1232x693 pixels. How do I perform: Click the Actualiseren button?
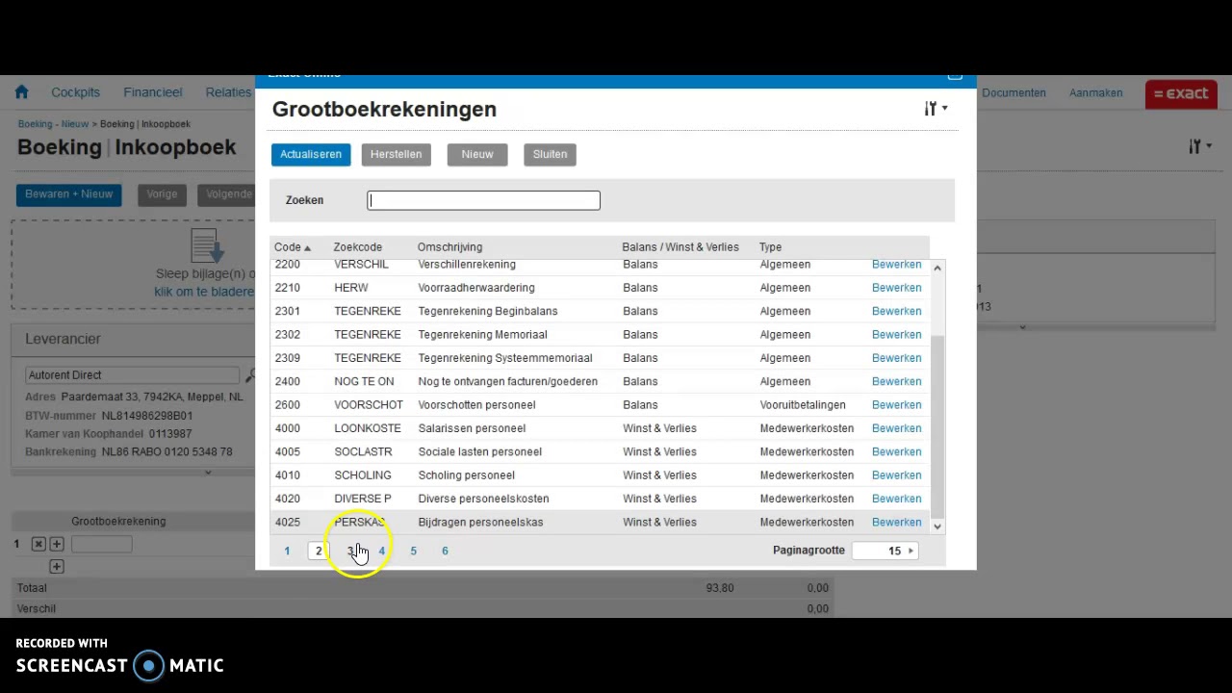pos(311,154)
